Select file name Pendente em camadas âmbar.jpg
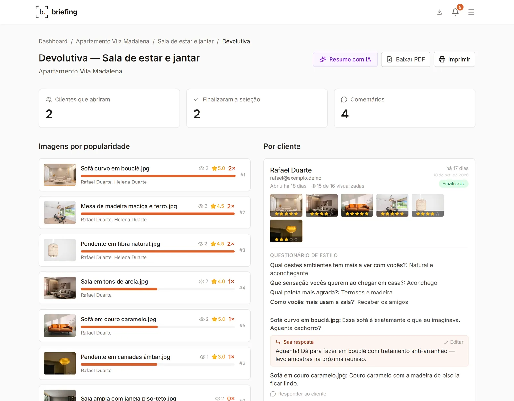514x401 pixels. pyautogui.click(x=126, y=357)
